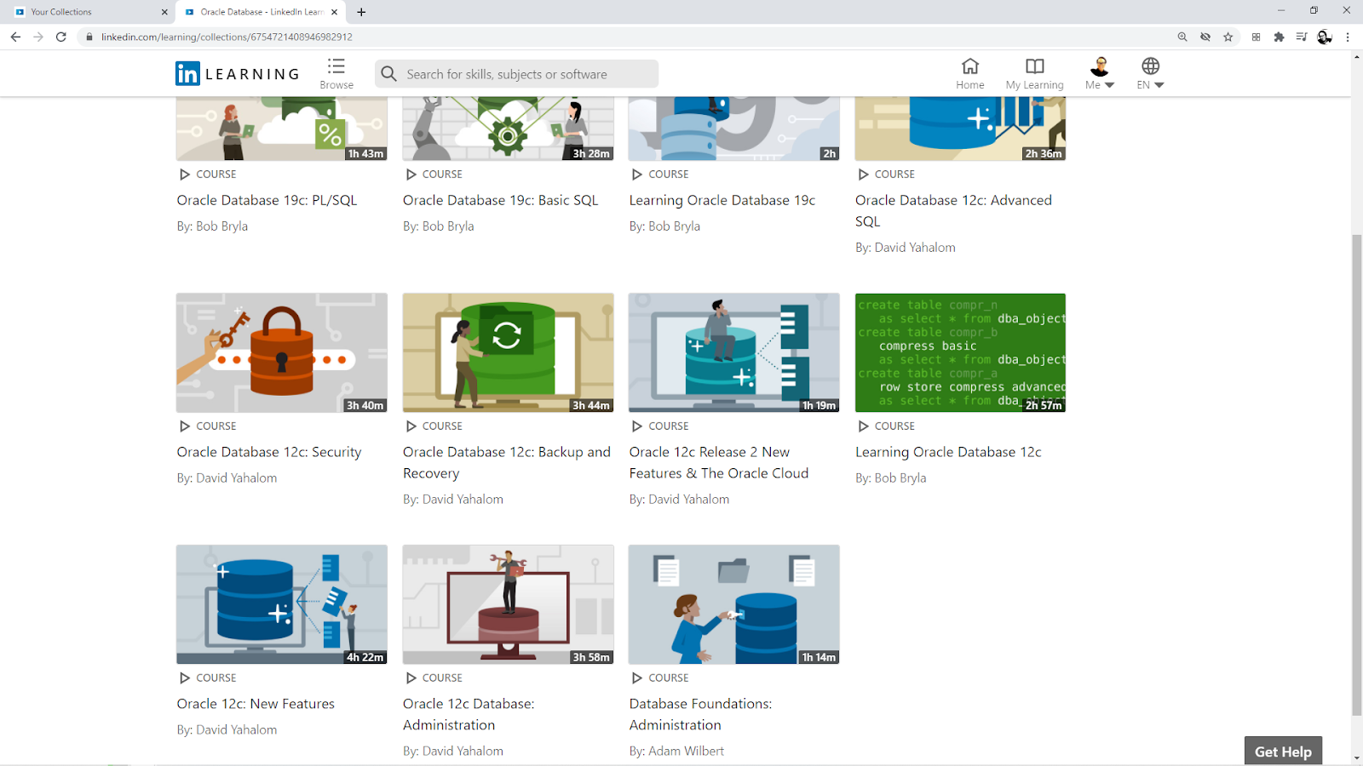Open browser zoom magnifier icon
The width and height of the screenshot is (1363, 766).
1182,37
